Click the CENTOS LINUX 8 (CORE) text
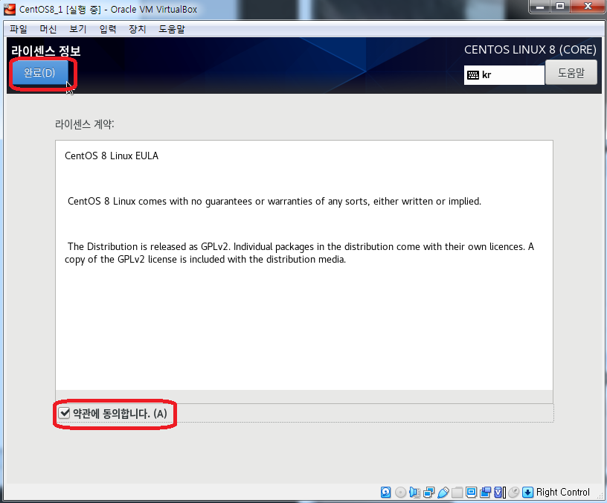 [x=530, y=50]
